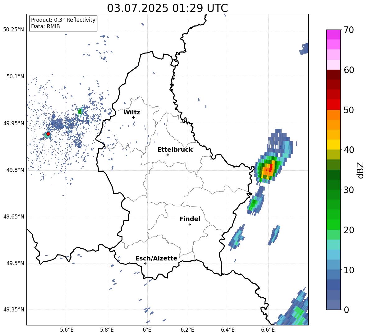
Task: Click the 6.6°E longitude label
Action: click(x=268, y=330)
